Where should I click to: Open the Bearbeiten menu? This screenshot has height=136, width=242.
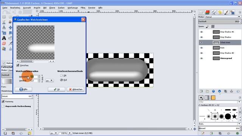15,8
